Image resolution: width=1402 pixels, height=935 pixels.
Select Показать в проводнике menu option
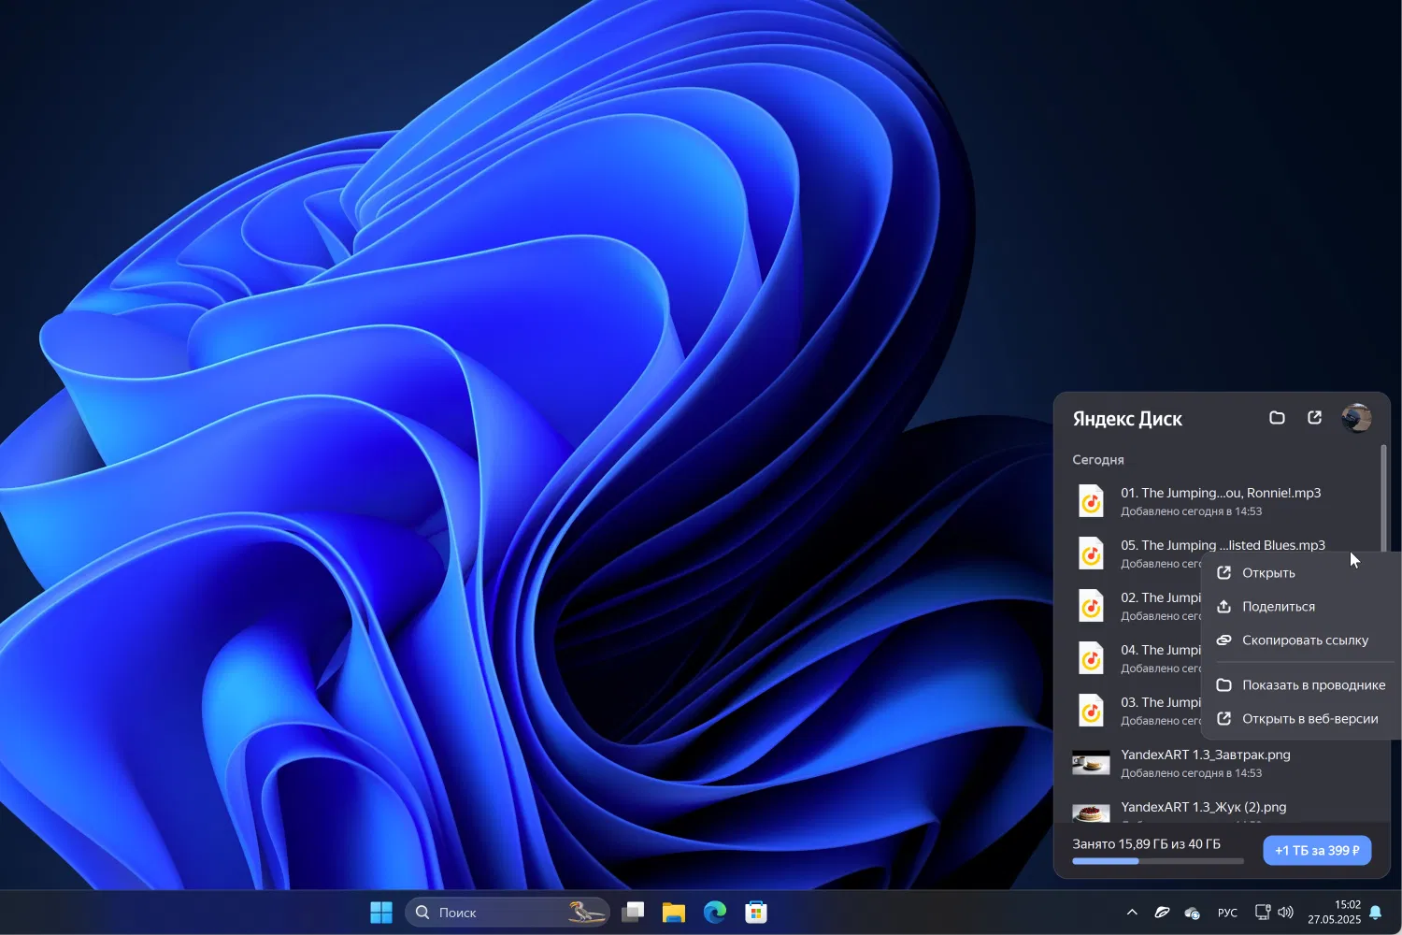1312,685
